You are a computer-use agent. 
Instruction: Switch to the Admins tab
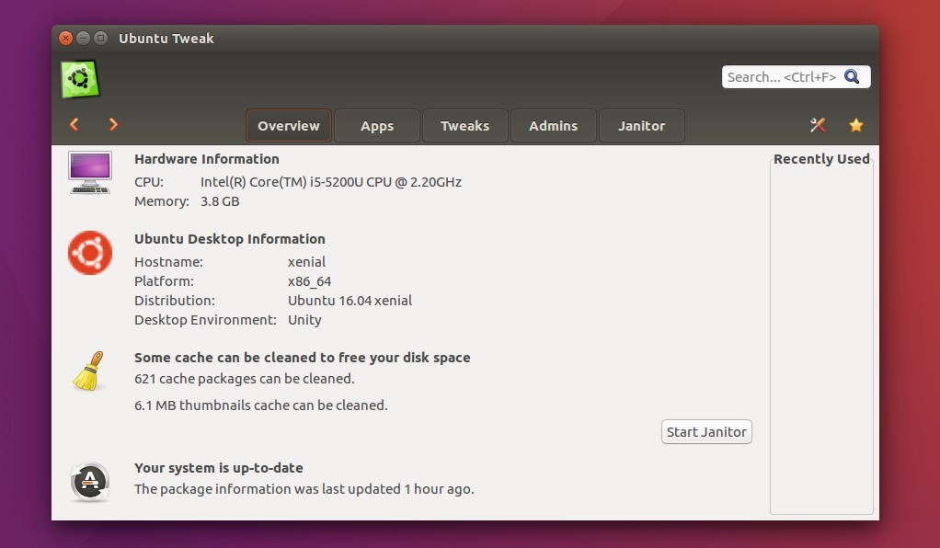pyautogui.click(x=554, y=126)
